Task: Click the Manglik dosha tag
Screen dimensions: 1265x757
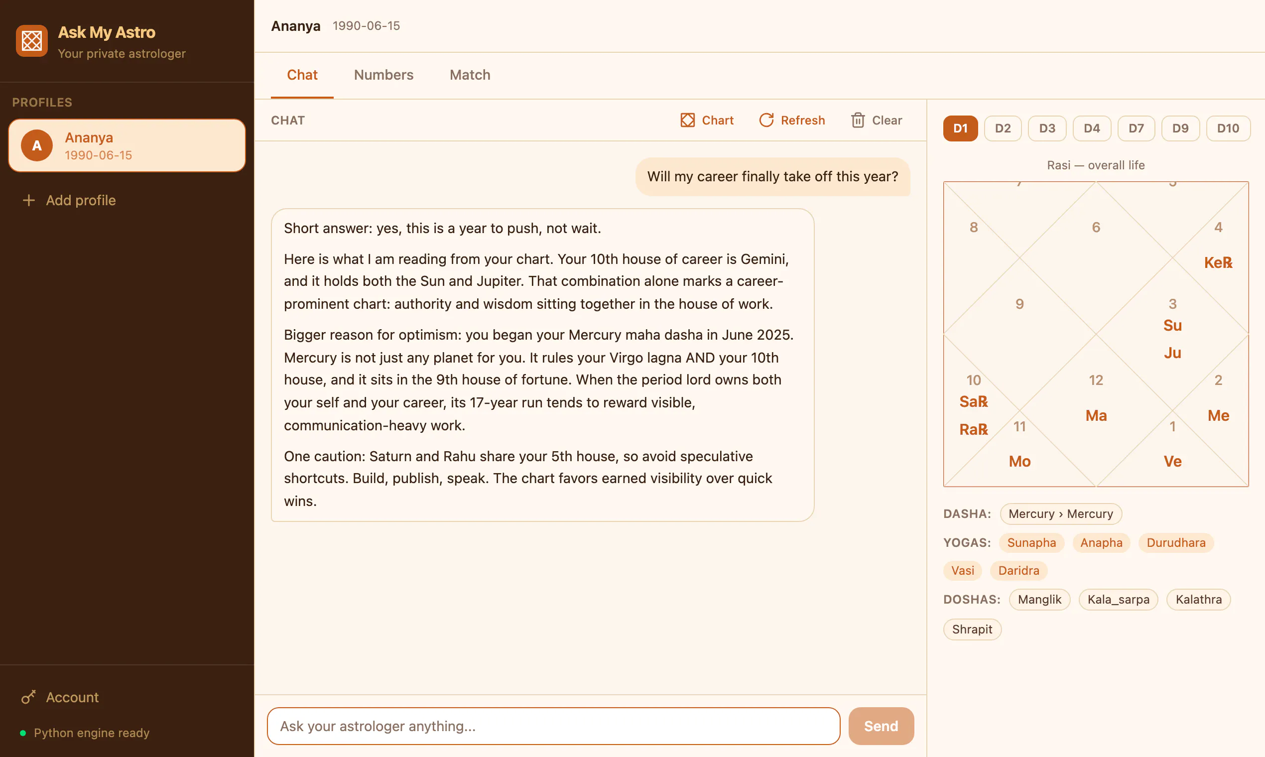Action: (x=1039, y=600)
